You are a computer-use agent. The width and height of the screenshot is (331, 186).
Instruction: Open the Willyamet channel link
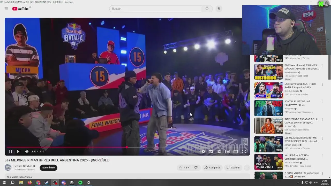pos(289,109)
